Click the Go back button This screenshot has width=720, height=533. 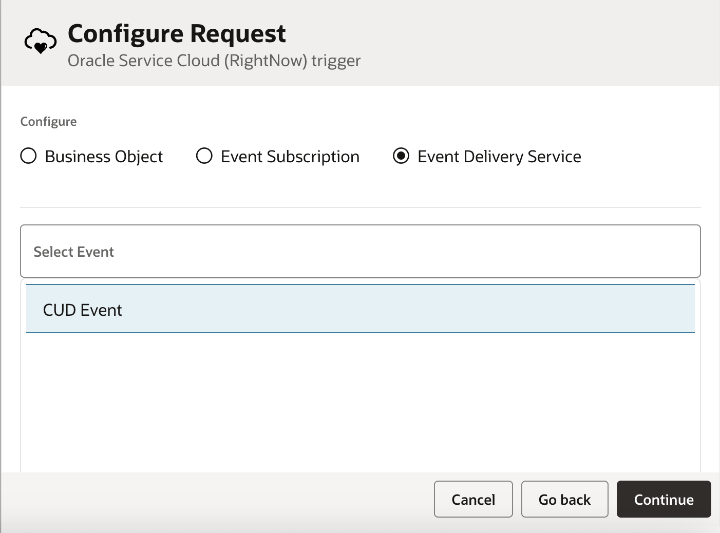pos(565,499)
